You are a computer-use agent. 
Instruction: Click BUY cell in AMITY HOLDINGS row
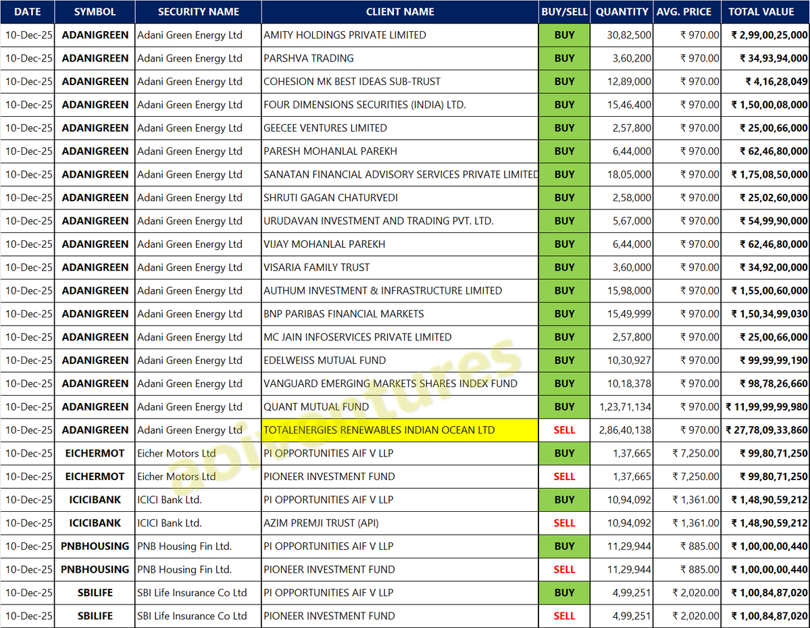tap(564, 35)
